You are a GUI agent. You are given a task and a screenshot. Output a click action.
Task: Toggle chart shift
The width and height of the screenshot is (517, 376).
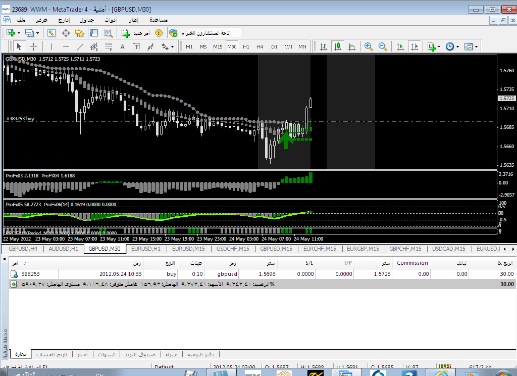point(415,46)
